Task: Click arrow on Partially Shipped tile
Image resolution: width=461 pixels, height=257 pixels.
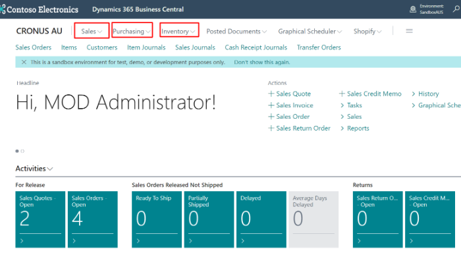Action: tap(190, 241)
